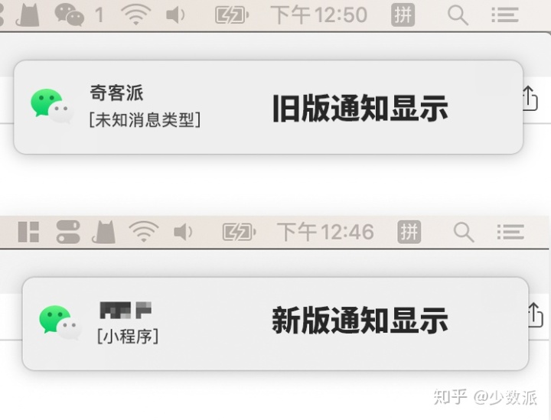The image size is (551, 420).
Task: Open the [小程序] WeChat notification banner
Action: click(275, 324)
